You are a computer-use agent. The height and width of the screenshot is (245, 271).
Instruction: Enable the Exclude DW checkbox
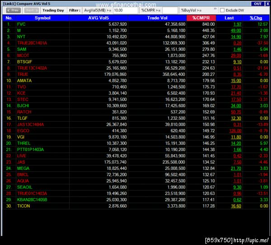coord(222,10)
